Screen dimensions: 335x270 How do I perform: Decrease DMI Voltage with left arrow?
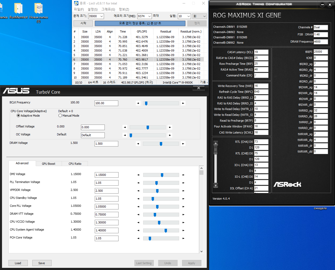[x=138, y=175]
